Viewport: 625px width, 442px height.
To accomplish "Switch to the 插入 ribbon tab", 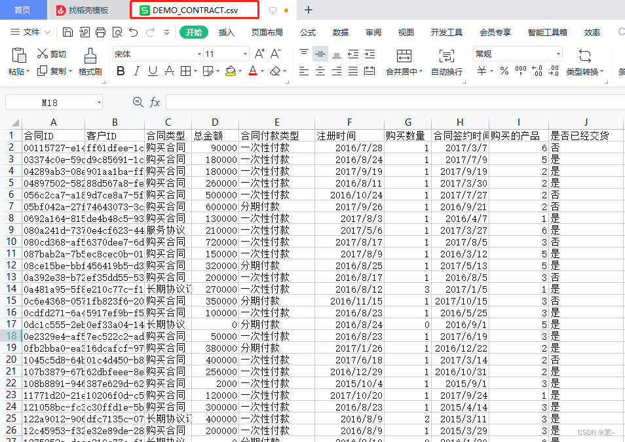I will [x=227, y=31].
